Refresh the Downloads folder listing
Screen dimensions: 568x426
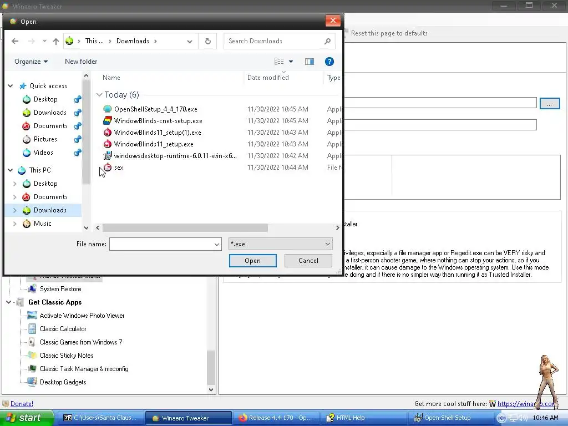208,41
